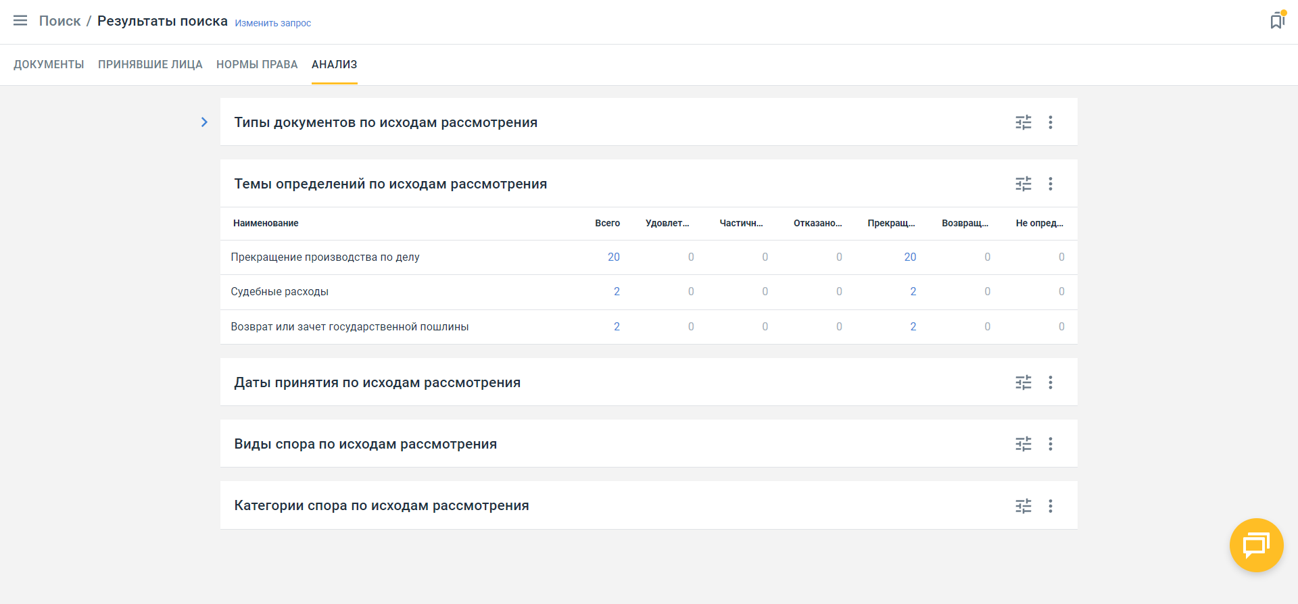Open filter settings for Категории спора section
Screen dimensions: 1298x604
click(x=1024, y=506)
